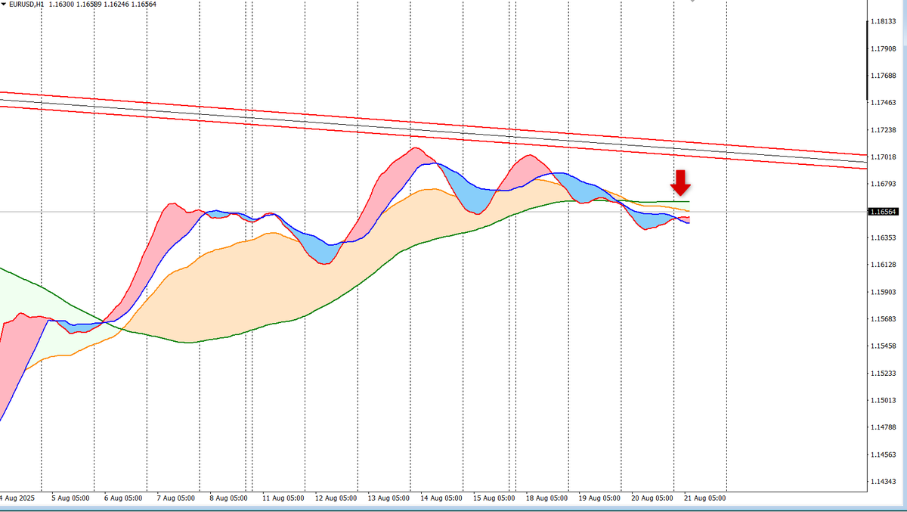Image resolution: width=907 pixels, height=512 pixels.
Task: Select the 1.15458 price axis label
Action: click(x=883, y=346)
